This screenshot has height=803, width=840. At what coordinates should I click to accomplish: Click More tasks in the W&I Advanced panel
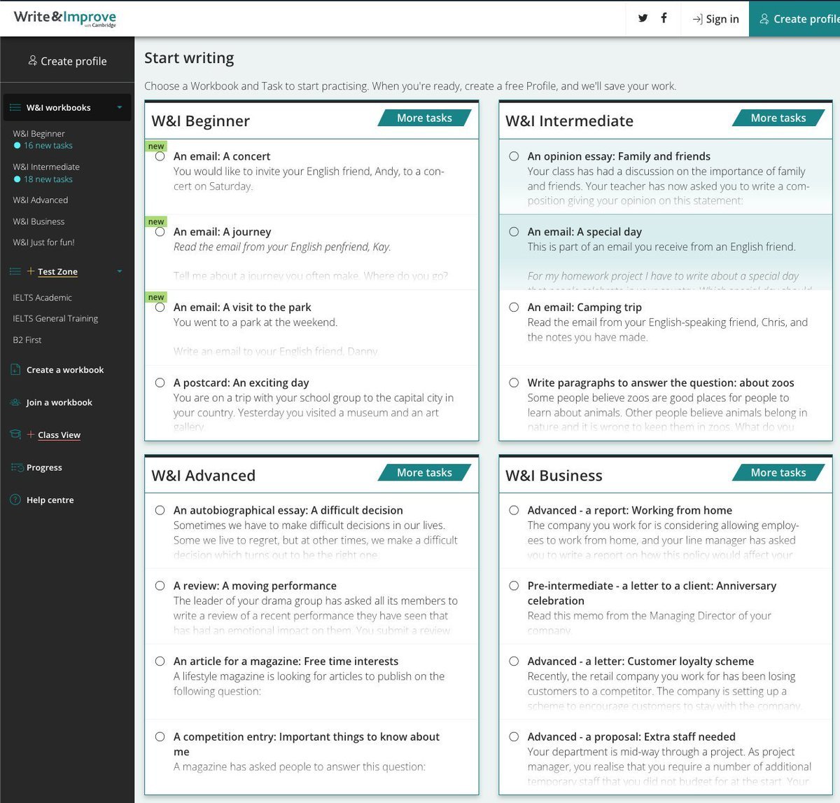tap(424, 472)
